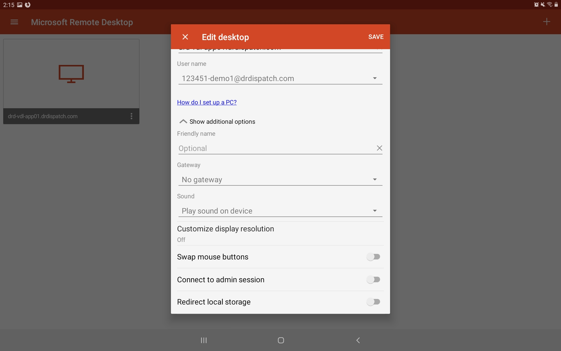The image size is (561, 351).
Task: Open Android recent apps button
Action: pyautogui.click(x=204, y=340)
